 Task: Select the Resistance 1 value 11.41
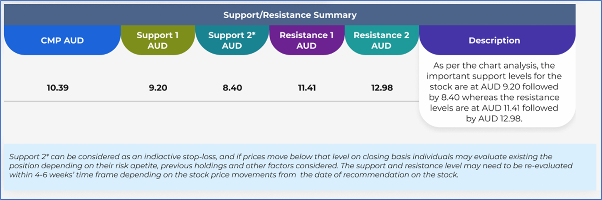(x=306, y=88)
